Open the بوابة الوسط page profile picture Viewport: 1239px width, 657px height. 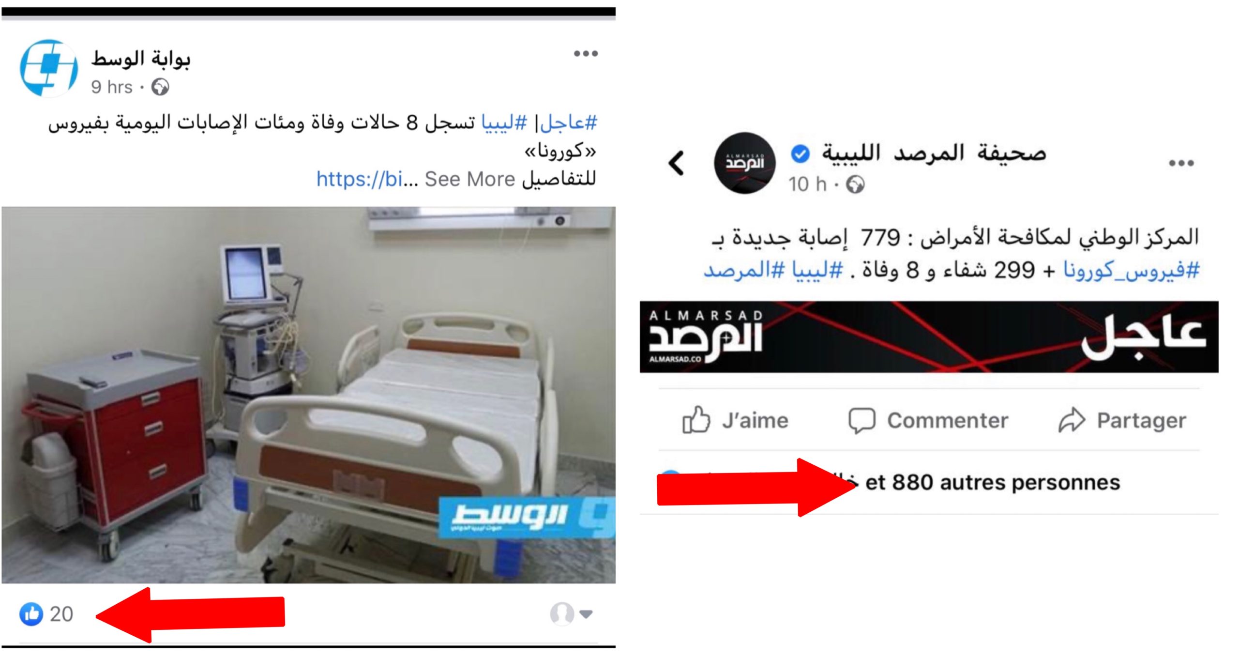tap(49, 68)
